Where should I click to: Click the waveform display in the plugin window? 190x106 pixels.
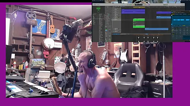click(x=181, y=20)
